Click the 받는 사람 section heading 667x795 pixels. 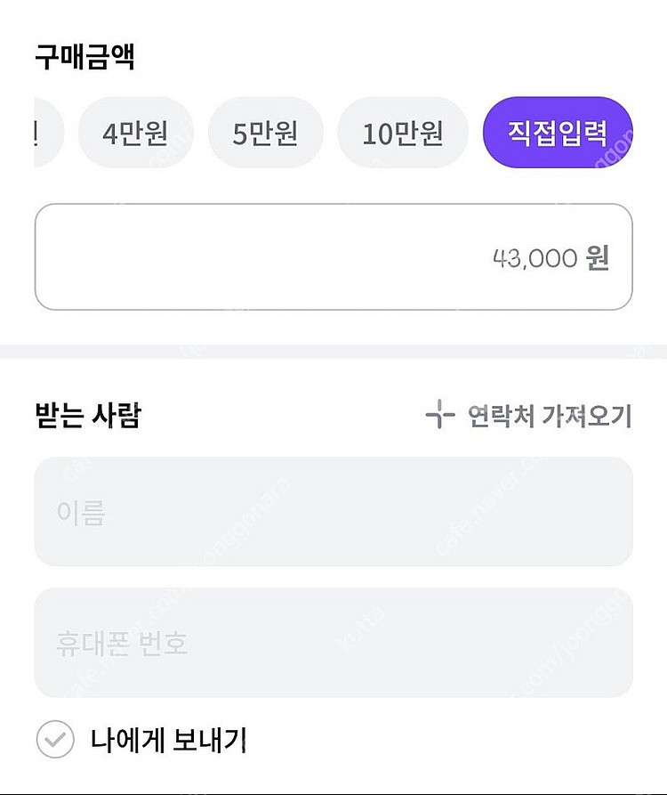point(87,416)
